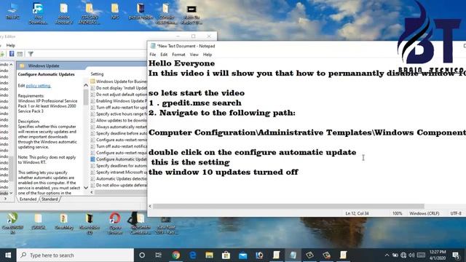Select 'Configure Automatic Updates' policy row

[119, 159]
